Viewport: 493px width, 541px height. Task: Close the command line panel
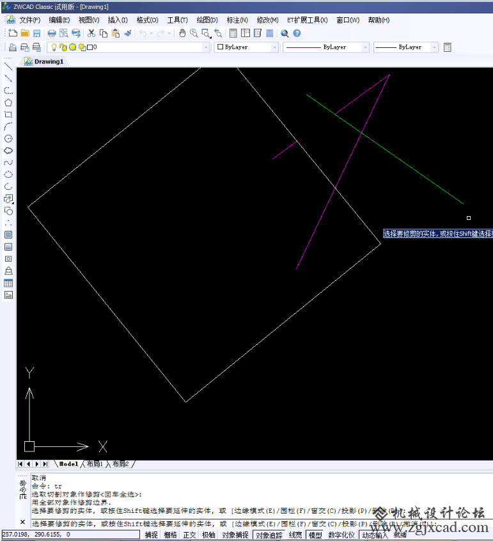point(23,522)
